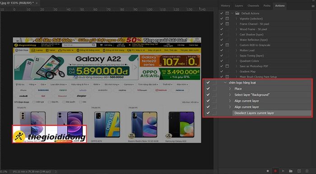
Task: Collapse the chèn logo hàng loạt action
Action: point(225,82)
